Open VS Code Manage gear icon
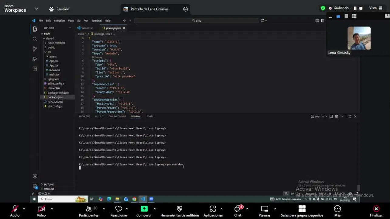The width and height of the screenshot is (390, 219). coord(35,186)
